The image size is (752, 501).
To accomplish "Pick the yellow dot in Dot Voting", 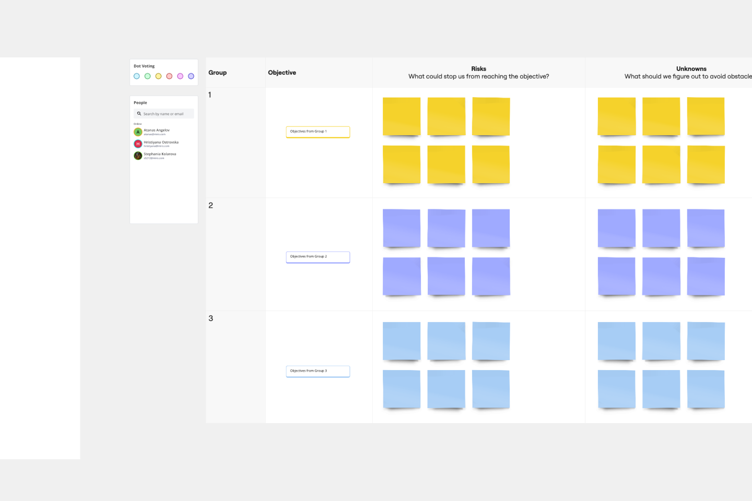I will [158, 76].
